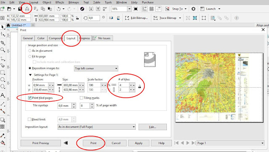The image size is (269, 152).
Task: Select the Text tool
Action: tap(3, 95)
